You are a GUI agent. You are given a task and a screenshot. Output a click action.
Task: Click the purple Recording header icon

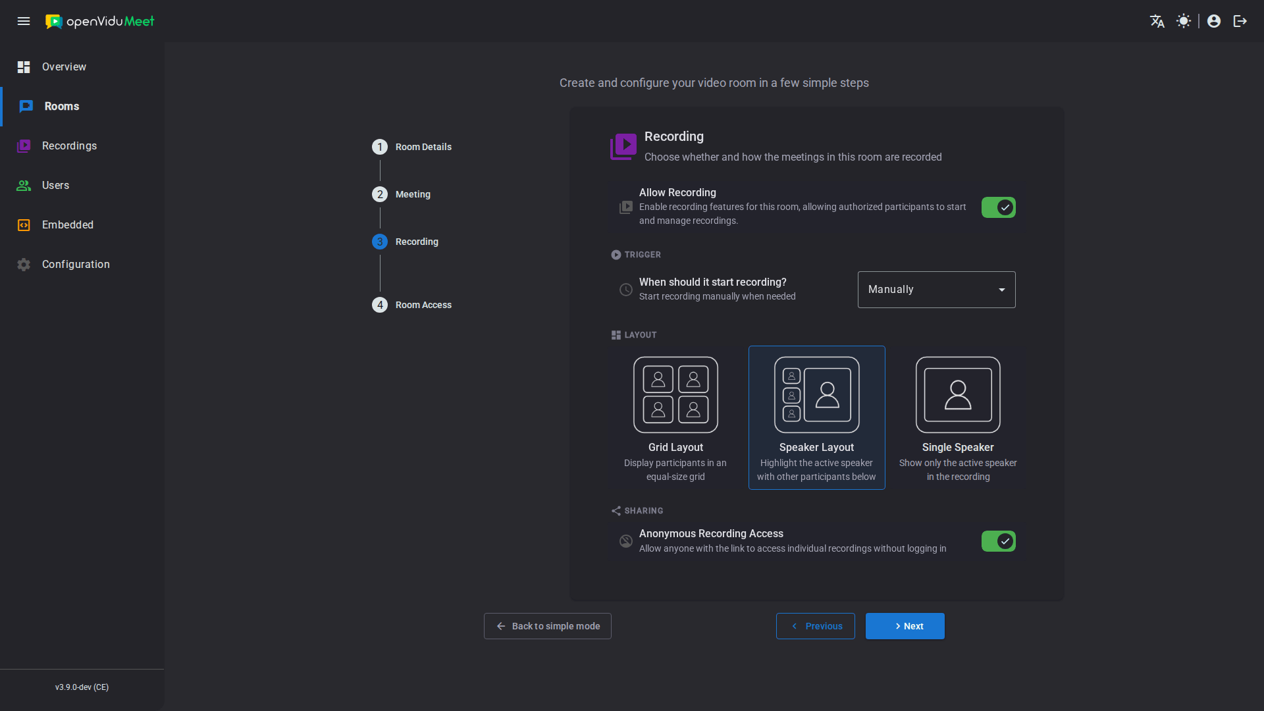pyautogui.click(x=623, y=146)
